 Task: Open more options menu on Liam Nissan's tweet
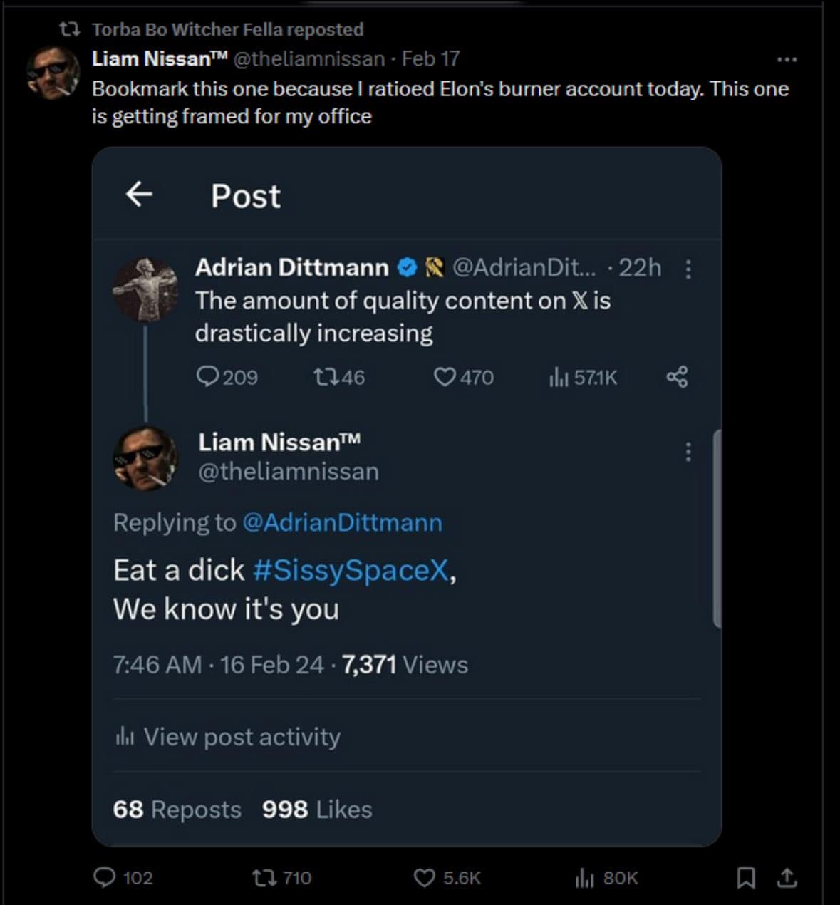pyautogui.click(x=787, y=60)
